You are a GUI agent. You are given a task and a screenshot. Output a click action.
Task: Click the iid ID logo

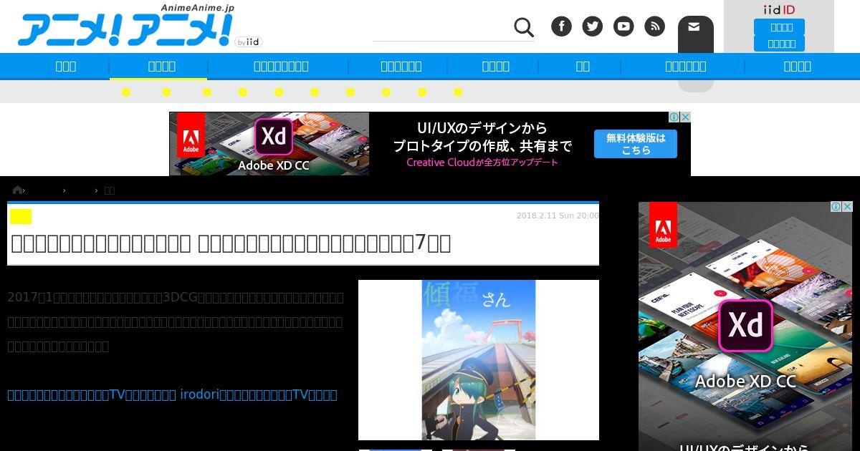tap(779, 9)
